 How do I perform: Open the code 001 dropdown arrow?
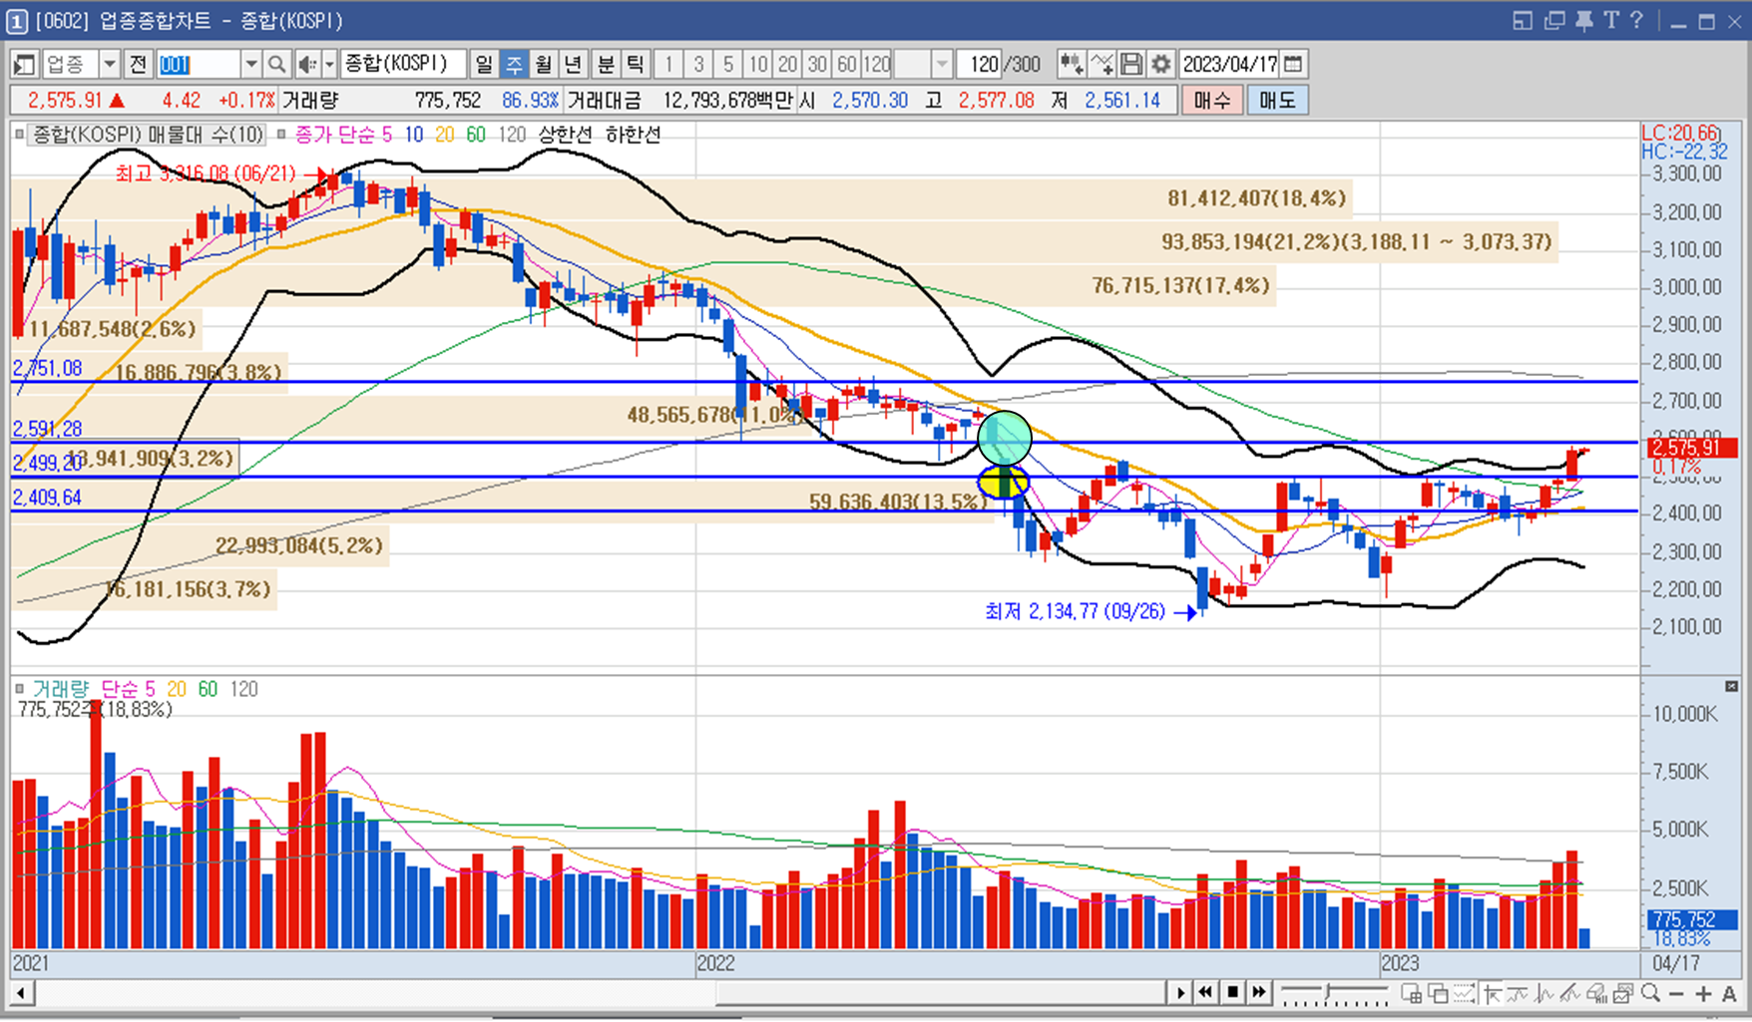tap(250, 65)
